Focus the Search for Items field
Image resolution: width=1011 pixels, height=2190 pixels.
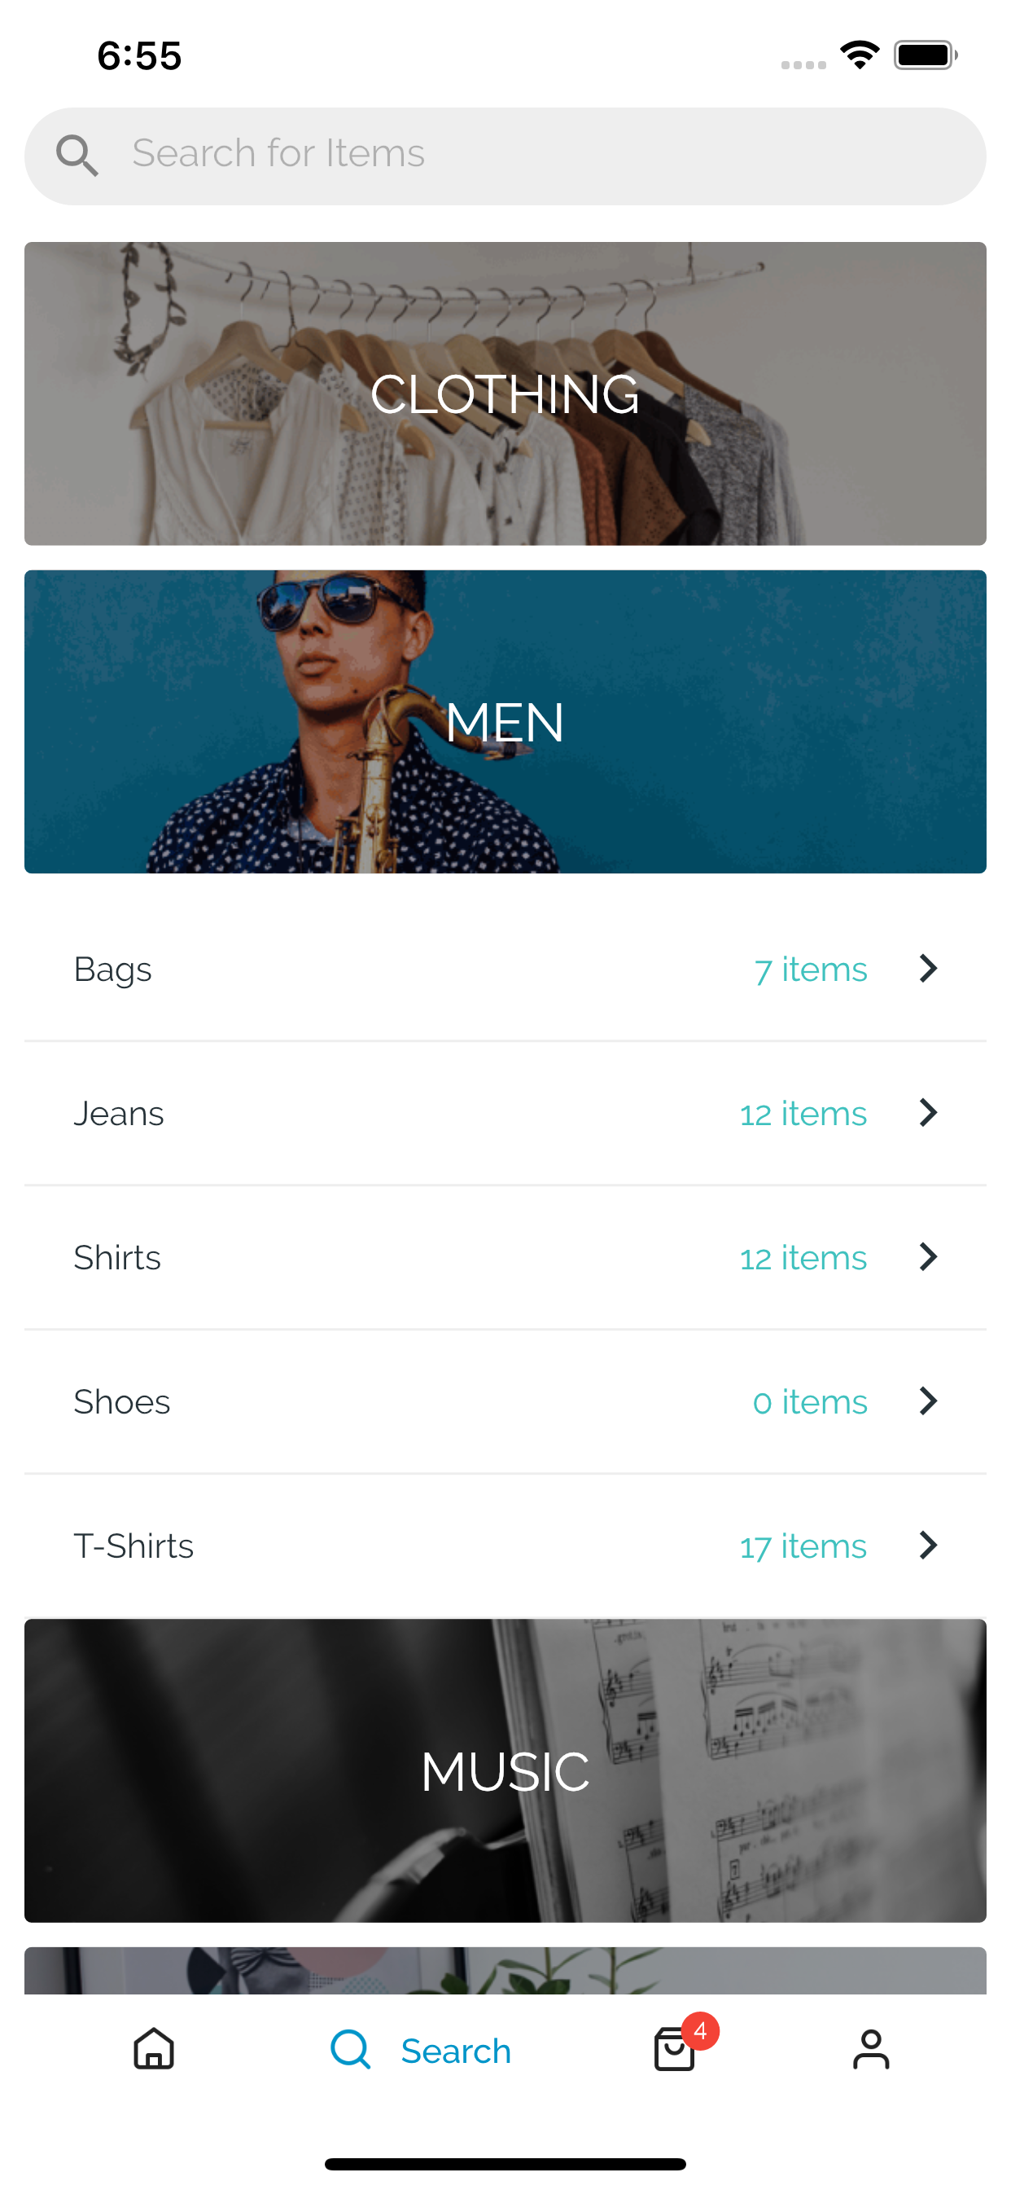pyautogui.click(x=505, y=156)
